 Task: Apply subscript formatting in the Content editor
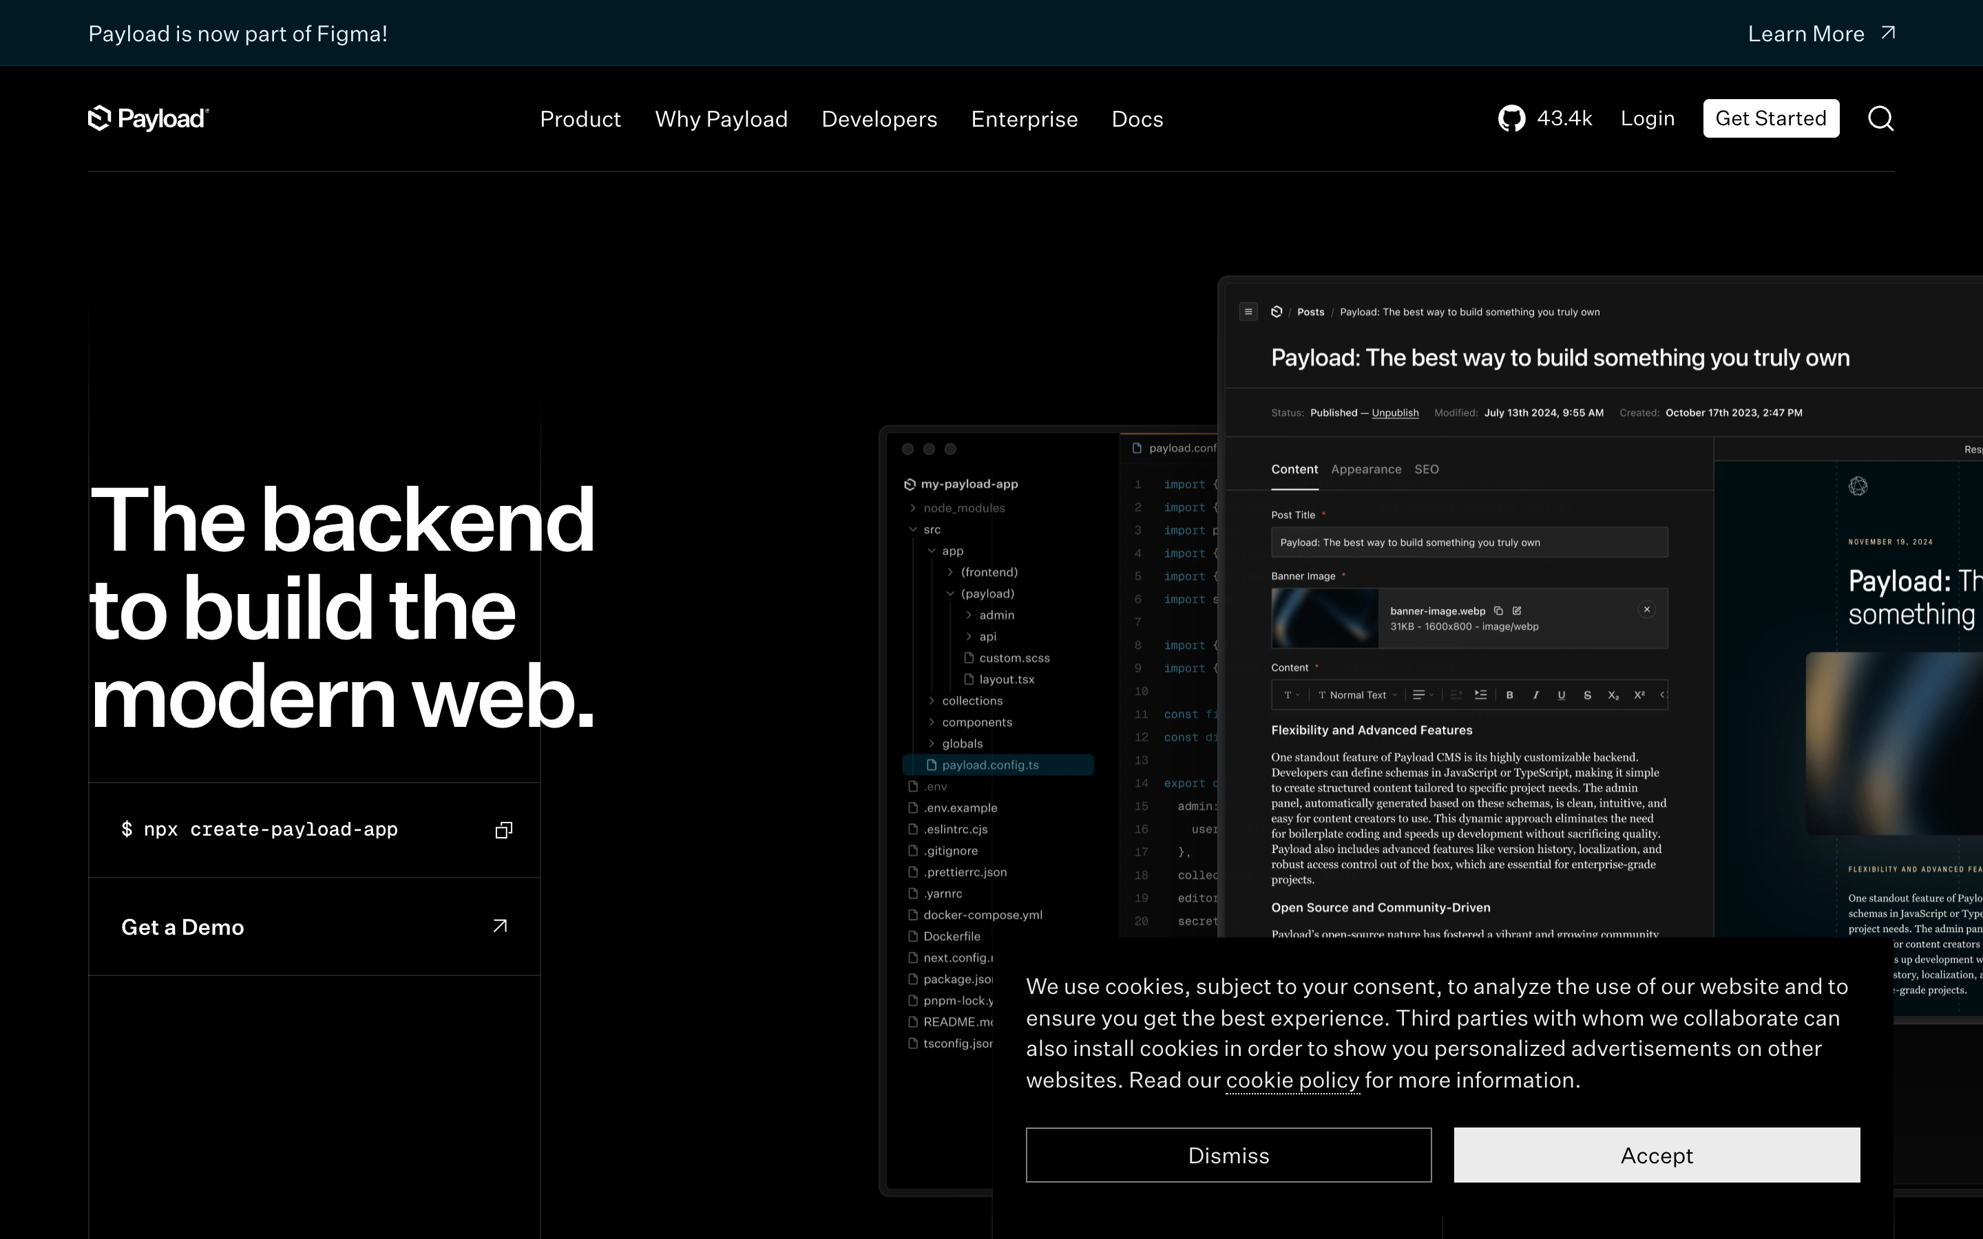click(1613, 695)
